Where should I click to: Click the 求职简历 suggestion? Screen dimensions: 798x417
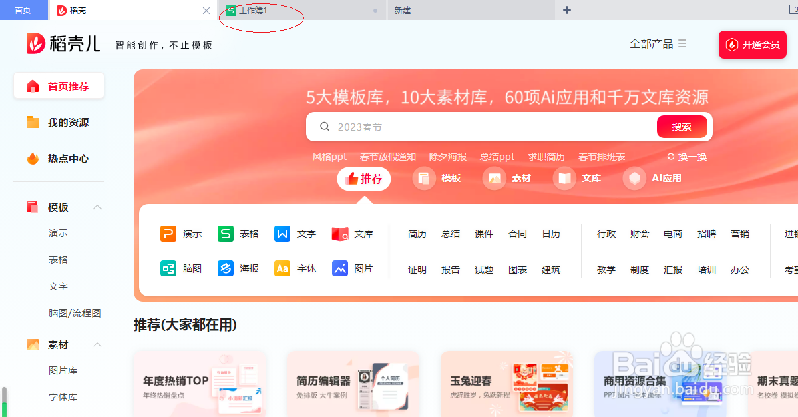pos(546,157)
